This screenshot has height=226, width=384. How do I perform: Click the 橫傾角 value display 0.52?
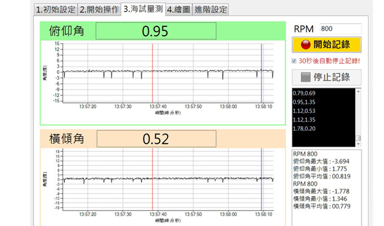[156, 139]
